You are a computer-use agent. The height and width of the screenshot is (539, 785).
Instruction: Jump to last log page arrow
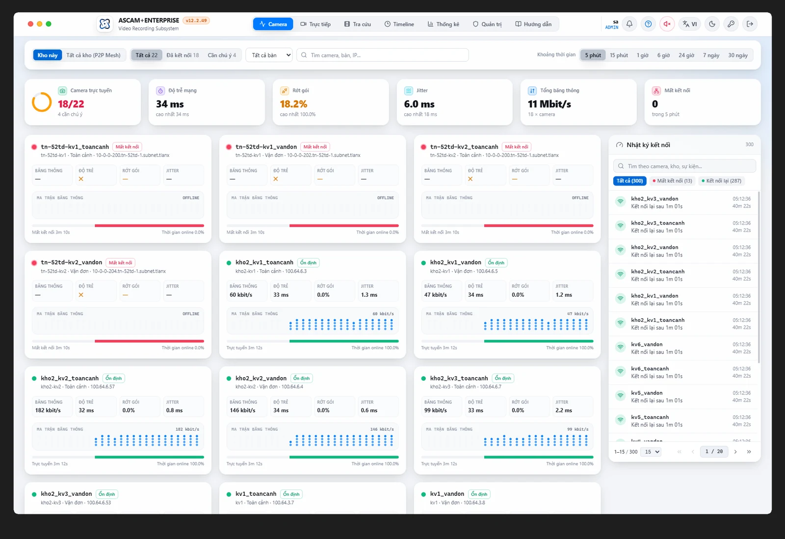point(749,452)
